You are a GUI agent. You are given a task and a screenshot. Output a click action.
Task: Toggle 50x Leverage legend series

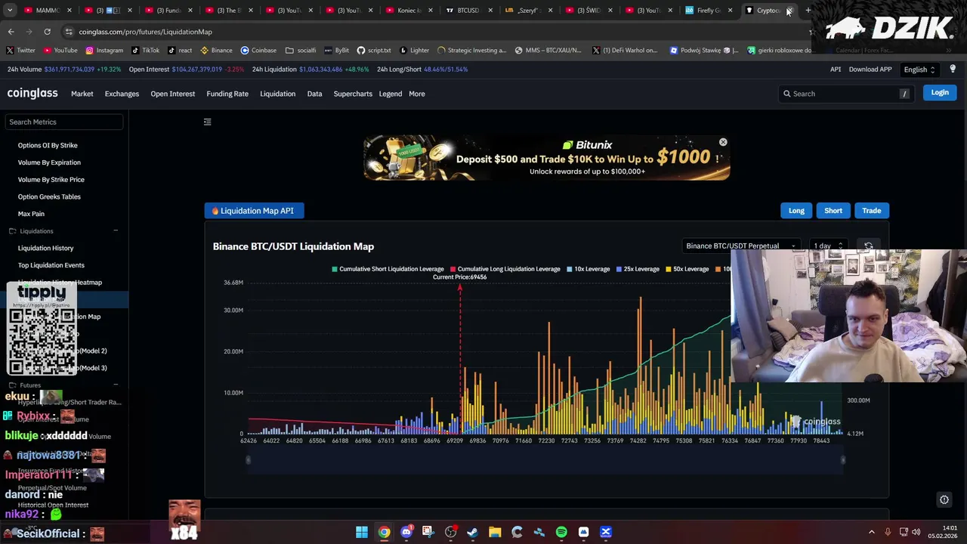click(687, 269)
